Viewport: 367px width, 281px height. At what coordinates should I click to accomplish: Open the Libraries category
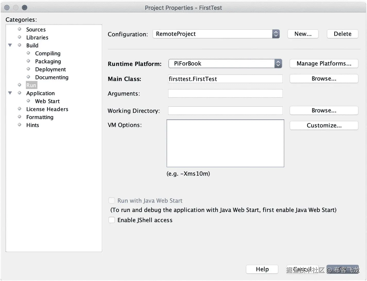point(37,38)
